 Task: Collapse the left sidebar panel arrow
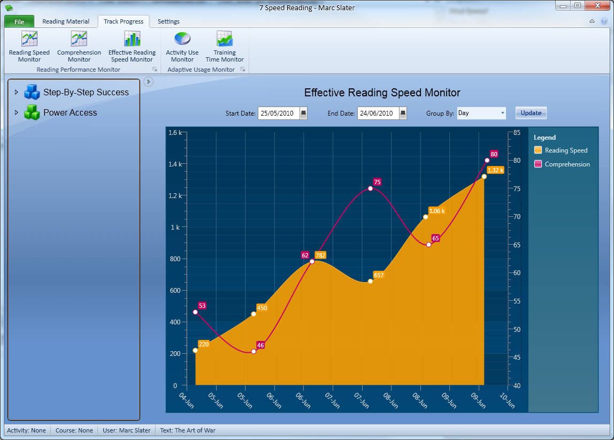[149, 81]
